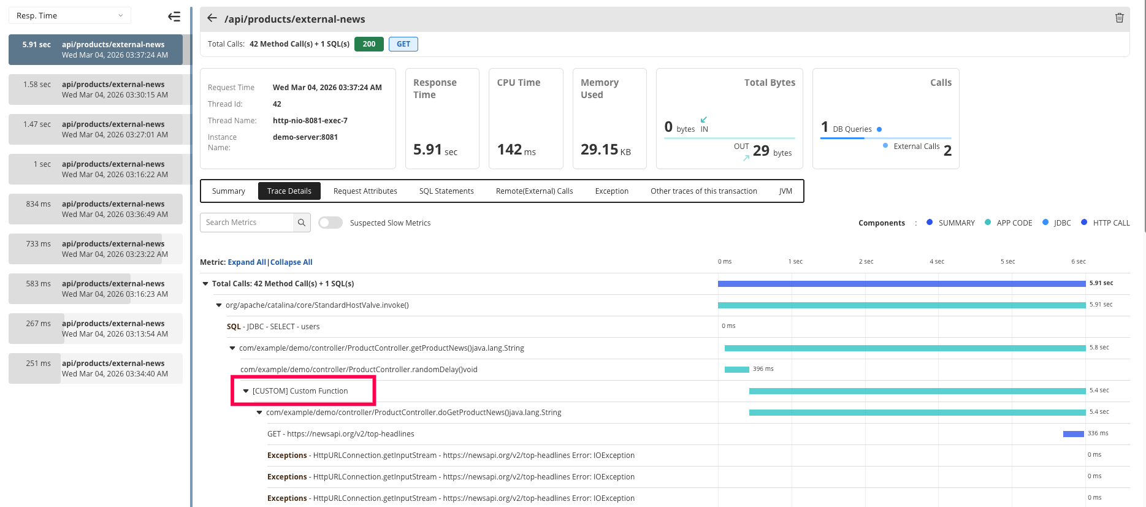1146x507 pixels.
Task: Click the Expand All link
Action: (x=246, y=262)
